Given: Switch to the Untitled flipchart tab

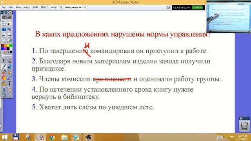Looking at the screenshot, I should [53, 7].
